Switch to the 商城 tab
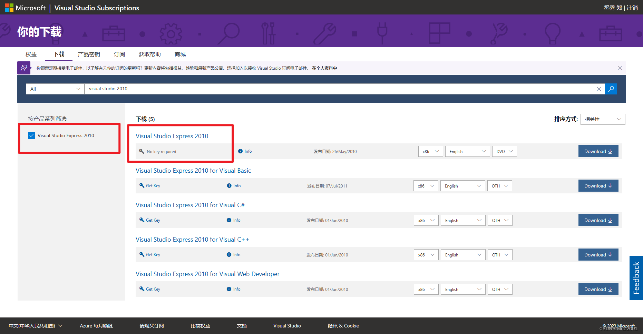Image resolution: width=643 pixels, height=334 pixels. pyautogui.click(x=180, y=54)
